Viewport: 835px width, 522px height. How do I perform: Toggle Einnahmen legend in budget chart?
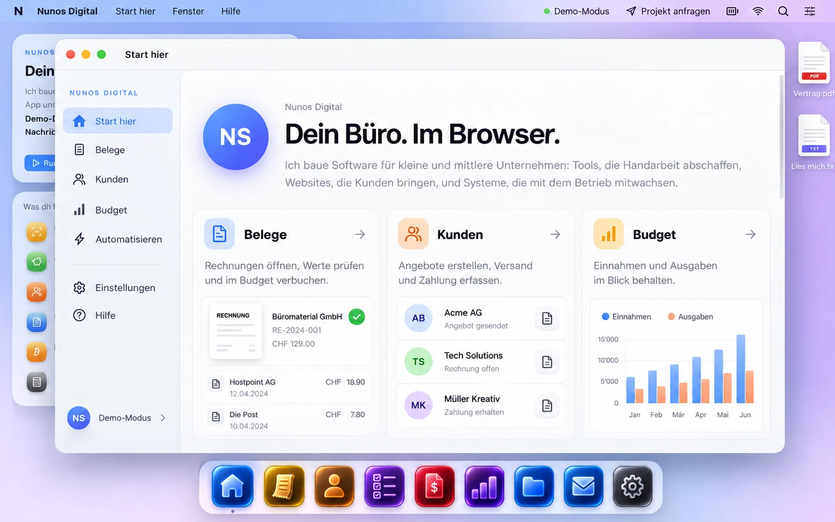point(626,317)
